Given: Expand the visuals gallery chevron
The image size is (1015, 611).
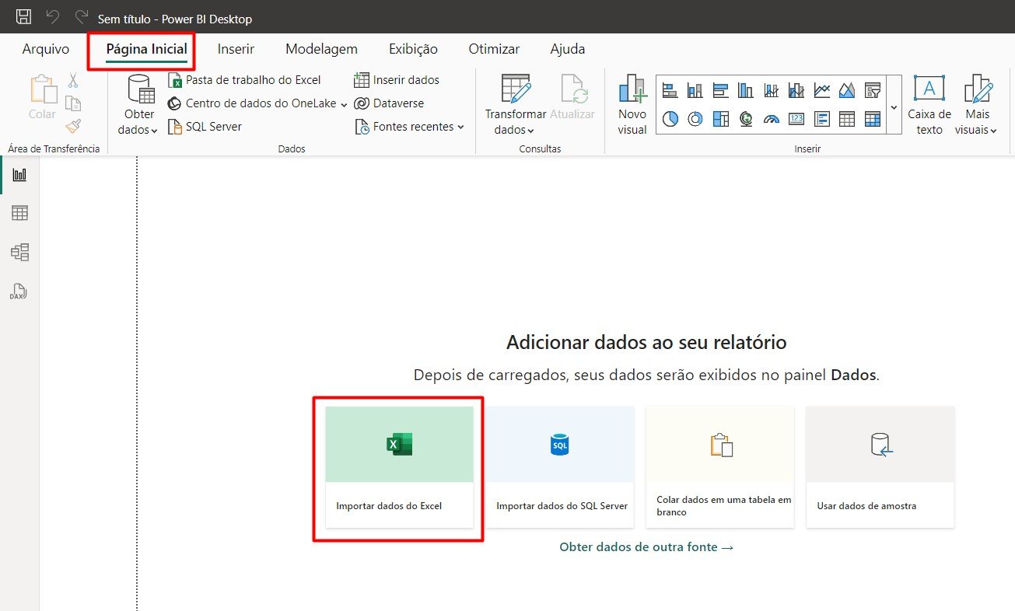Looking at the screenshot, I should coord(894,106).
